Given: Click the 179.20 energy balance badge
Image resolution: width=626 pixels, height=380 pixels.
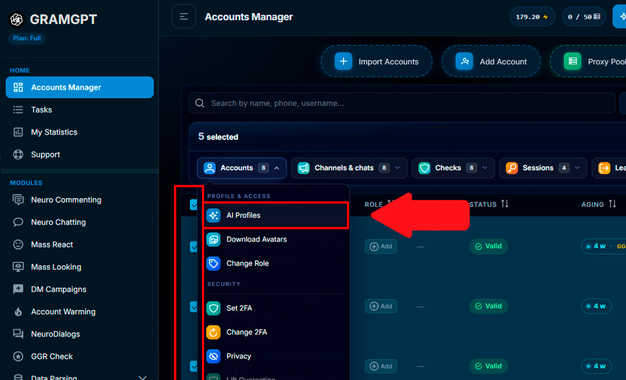Looking at the screenshot, I should pos(532,17).
